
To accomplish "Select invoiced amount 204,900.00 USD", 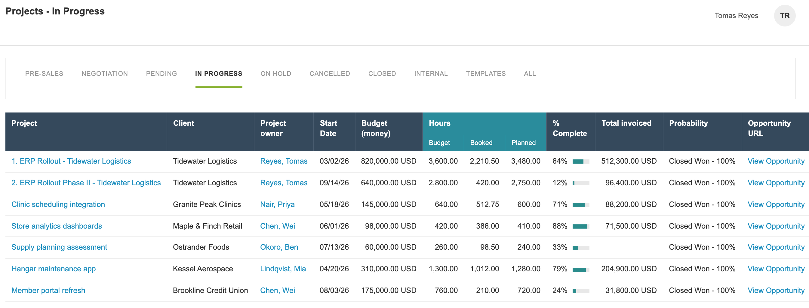I will pyautogui.click(x=629, y=269).
